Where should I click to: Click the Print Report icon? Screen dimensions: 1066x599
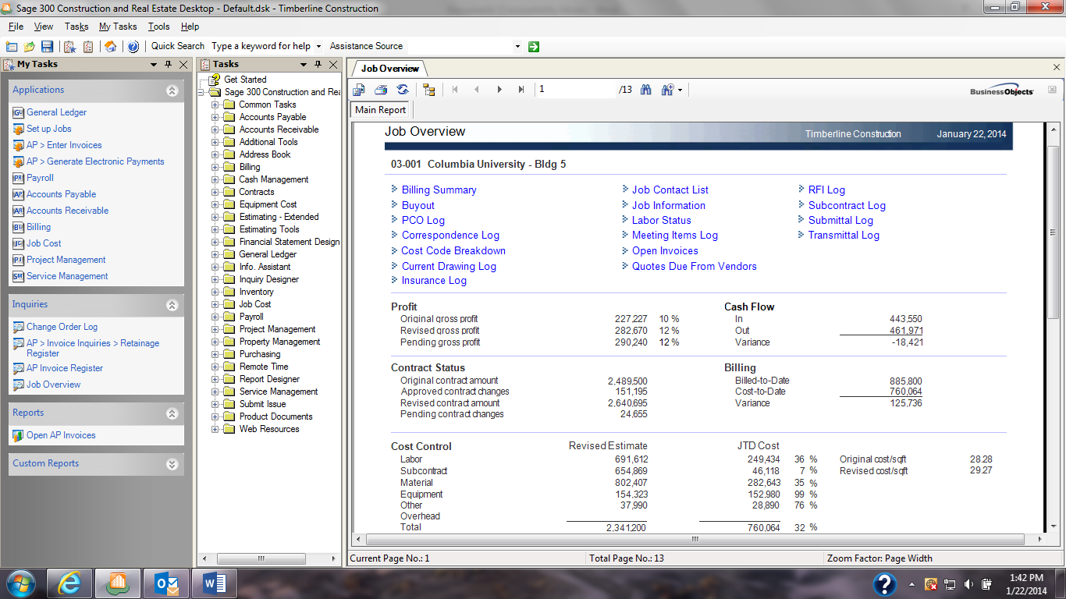tap(381, 90)
